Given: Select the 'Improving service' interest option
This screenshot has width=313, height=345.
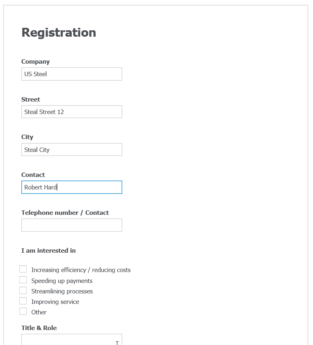Looking at the screenshot, I should tap(23, 300).
